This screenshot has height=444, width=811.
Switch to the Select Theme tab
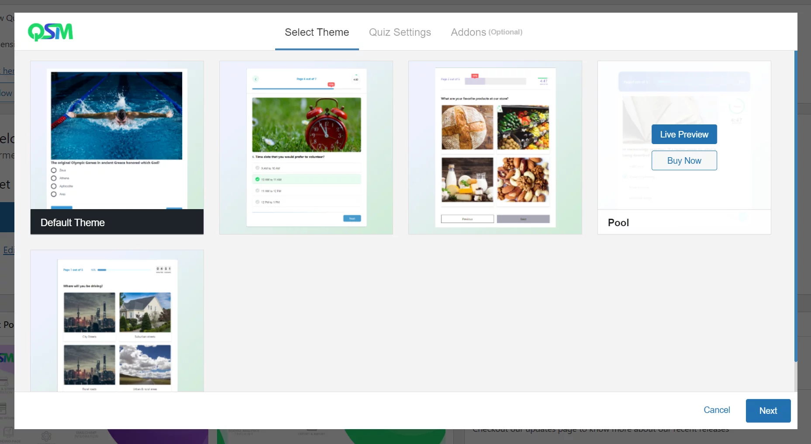tap(317, 32)
